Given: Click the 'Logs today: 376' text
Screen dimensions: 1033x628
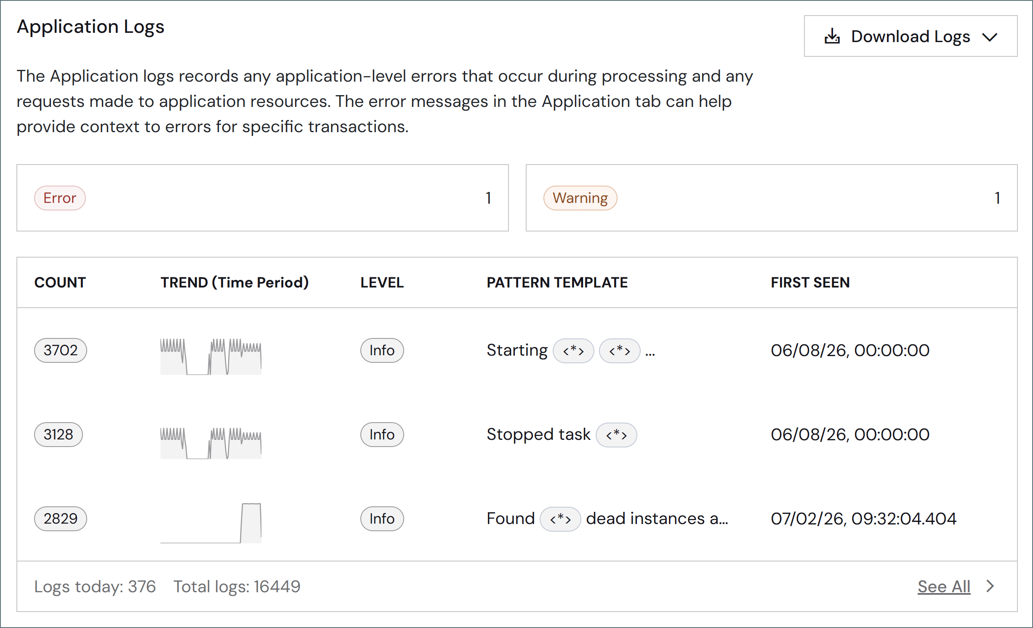Looking at the screenshot, I should [95, 586].
